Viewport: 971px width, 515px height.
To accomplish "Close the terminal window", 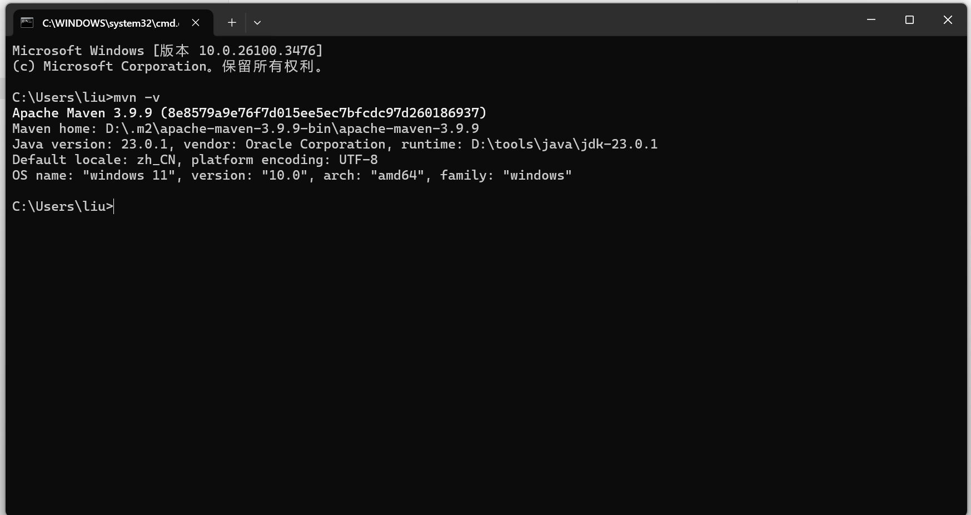I will coord(948,20).
